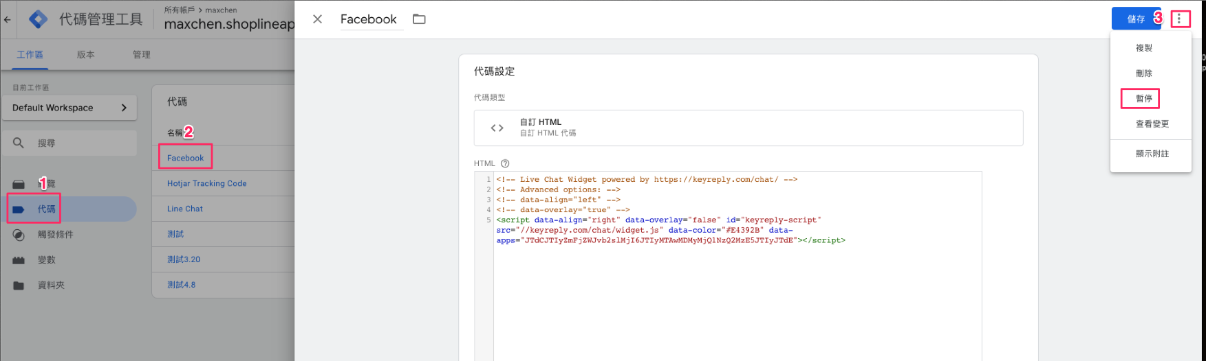Open the 測試4.8 tag
1206x361 pixels.
pyautogui.click(x=181, y=285)
